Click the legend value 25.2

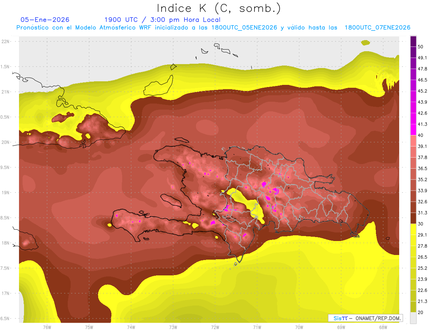click(x=422, y=268)
